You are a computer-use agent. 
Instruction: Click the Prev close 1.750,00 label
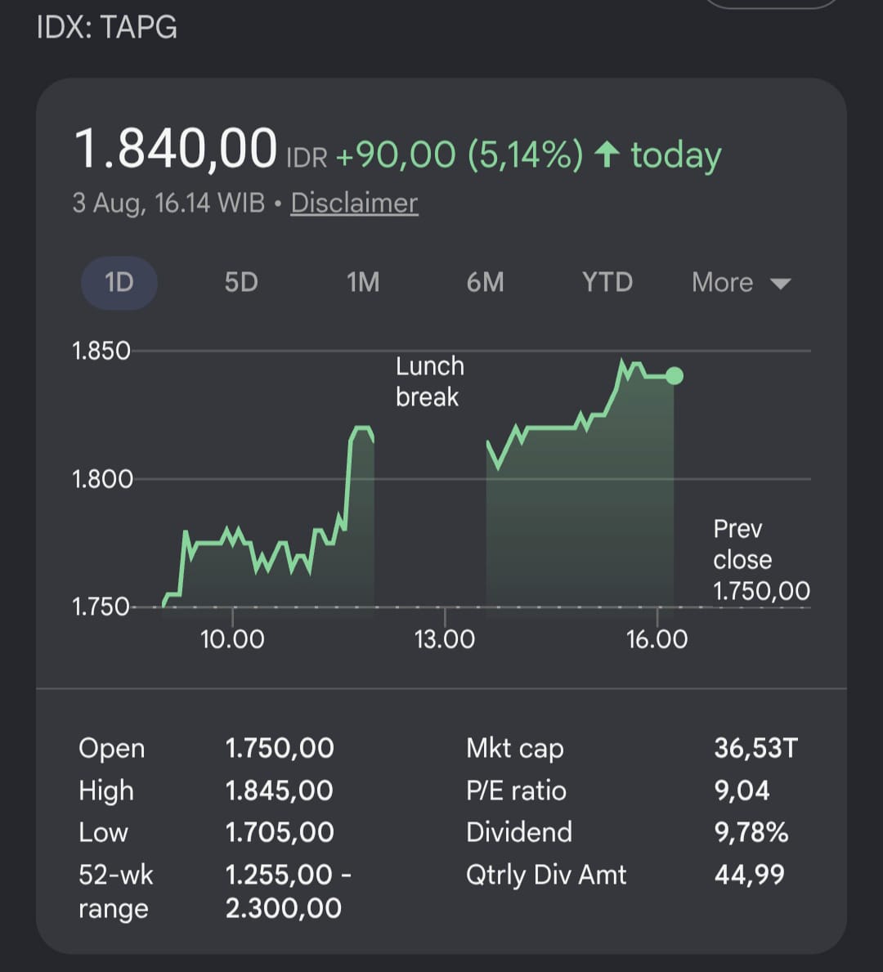[761, 560]
